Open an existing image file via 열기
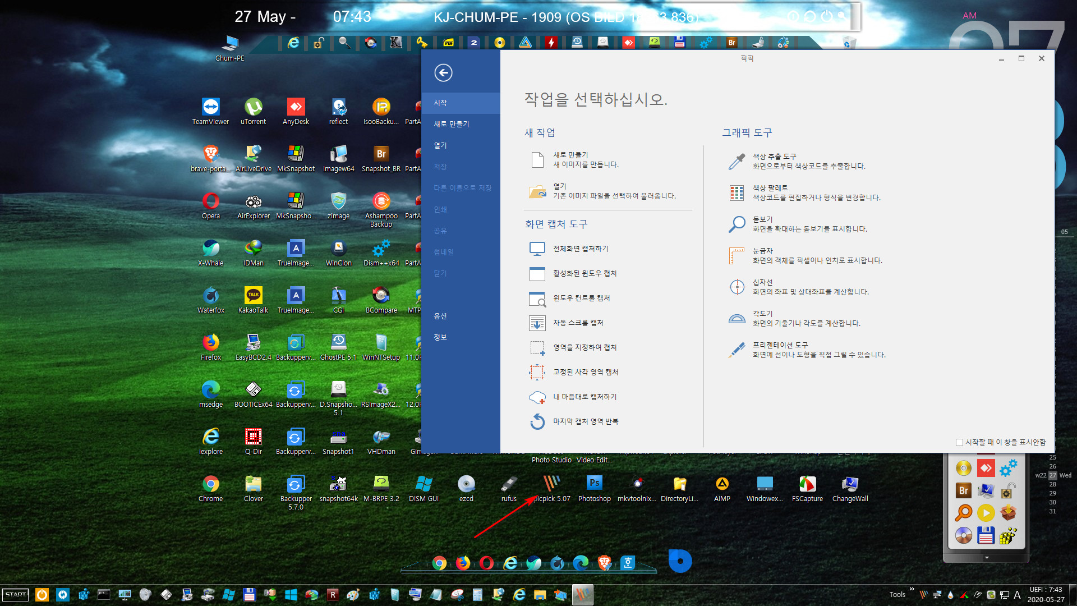Viewport: 1077px width, 606px height. pyautogui.click(x=602, y=191)
